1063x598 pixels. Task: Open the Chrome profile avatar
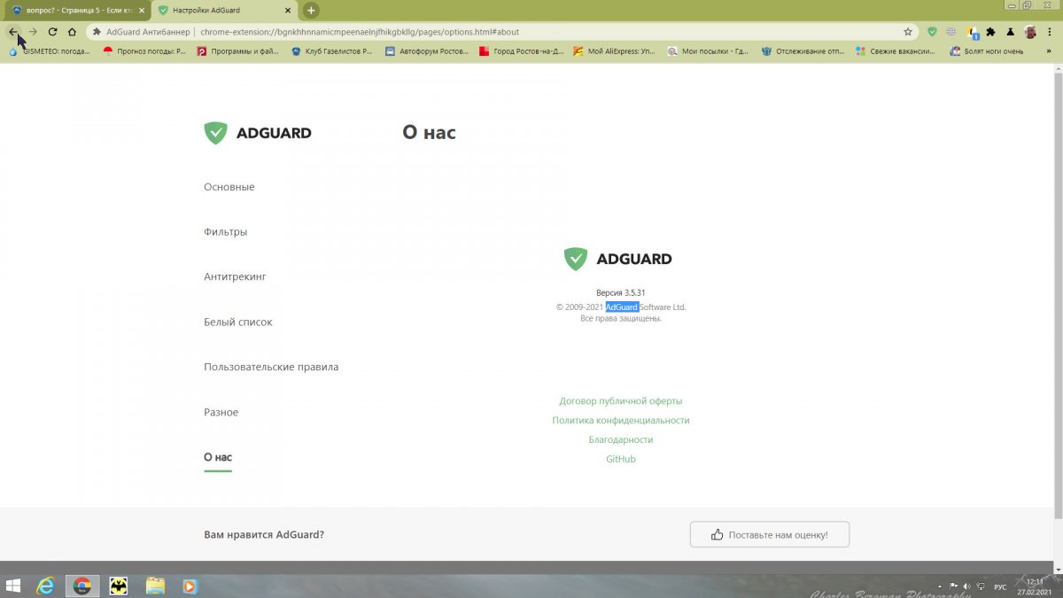click(1031, 32)
